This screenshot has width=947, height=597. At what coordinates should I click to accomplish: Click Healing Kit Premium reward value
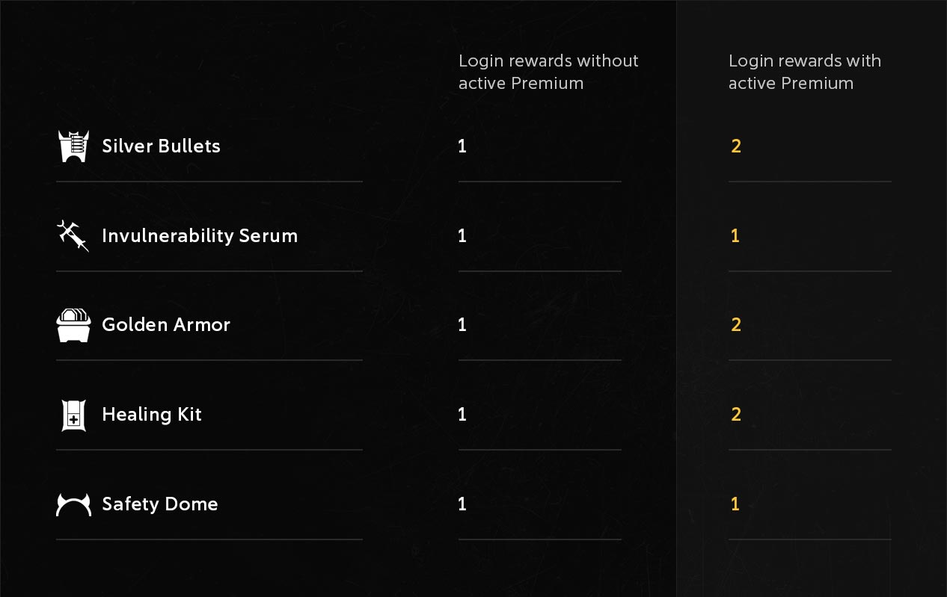coord(736,415)
